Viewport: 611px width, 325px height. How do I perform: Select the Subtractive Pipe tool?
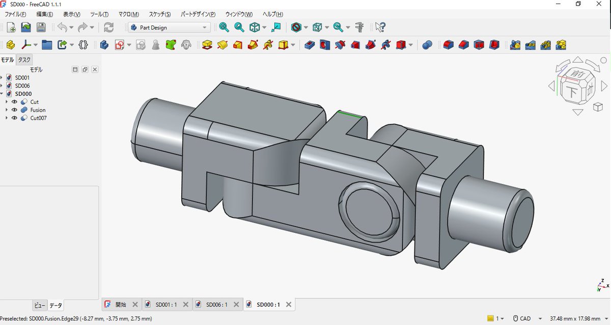[x=370, y=45]
